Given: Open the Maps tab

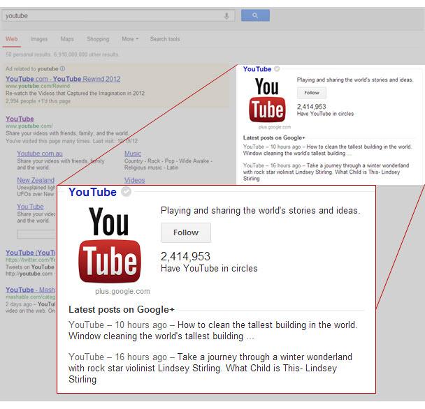Looking at the screenshot, I should point(67,39).
